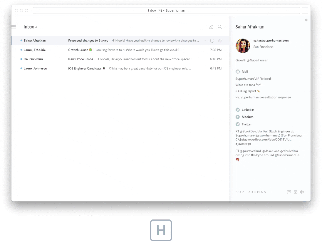
Task: Open the hamburger menu beside Inbox
Action: tap(14, 27)
